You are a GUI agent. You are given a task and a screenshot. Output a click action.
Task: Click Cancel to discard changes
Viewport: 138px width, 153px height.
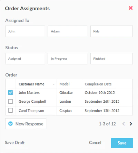point(95,143)
